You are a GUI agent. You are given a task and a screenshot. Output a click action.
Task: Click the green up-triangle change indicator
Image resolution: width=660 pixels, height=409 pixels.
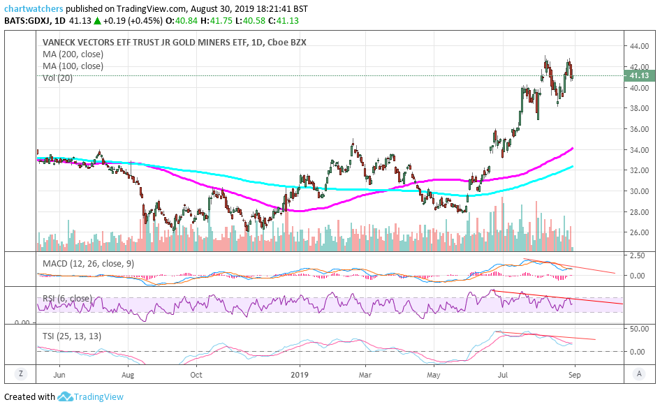97,21
